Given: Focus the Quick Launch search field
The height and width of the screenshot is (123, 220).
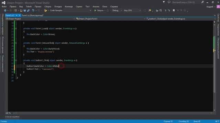Looking at the screenshot, I should (x=186, y=2).
